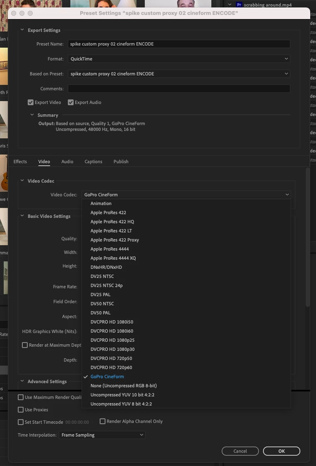Select DV25 NTSC 24p codec
The image size is (316, 466).
point(187,285)
